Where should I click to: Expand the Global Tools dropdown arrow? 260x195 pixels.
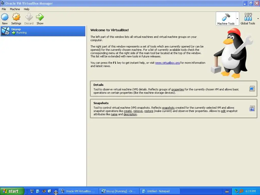pyautogui.click(x=258, y=19)
